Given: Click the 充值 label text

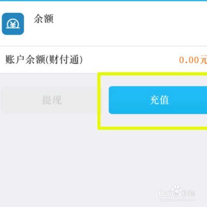Looking at the screenshot, I should coord(159,100).
